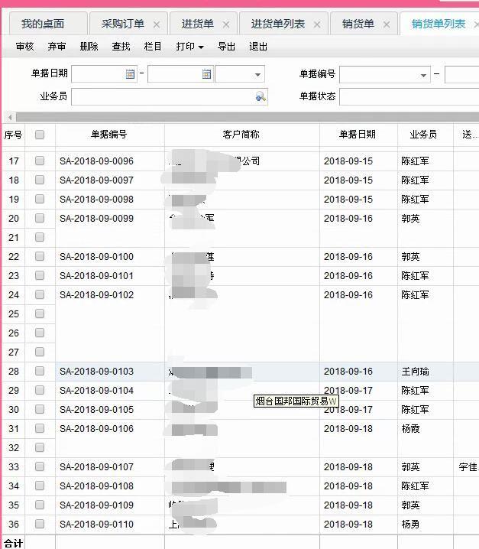Image resolution: width=479 pixels, height=549 pixels.
Task: Check the checkbox for row 17
Action: click(40, 161)
